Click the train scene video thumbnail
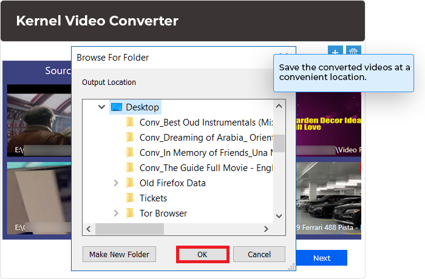The height and width of the screenshot is (279, 425). [x=39, y=121]
